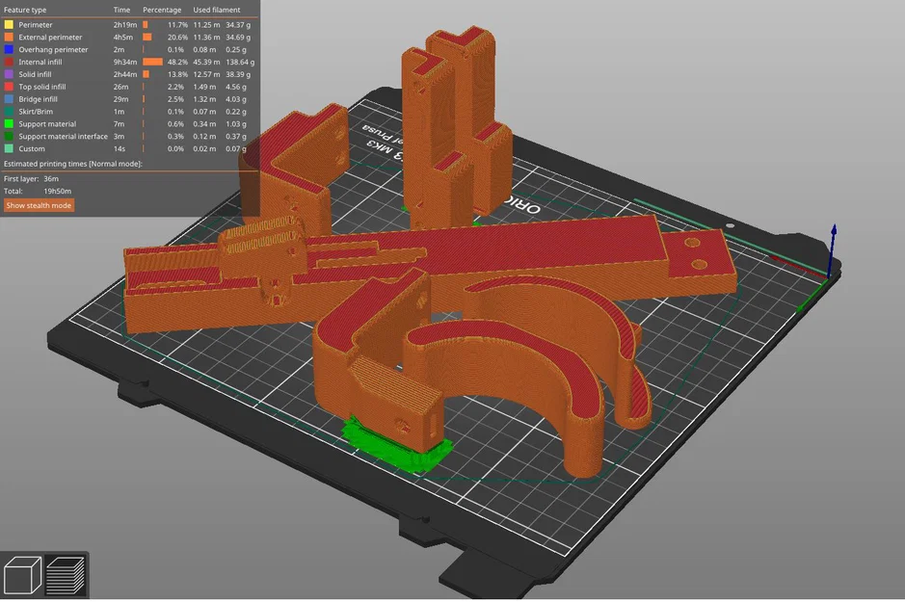Click the Percentage column header

pos(161,9)
